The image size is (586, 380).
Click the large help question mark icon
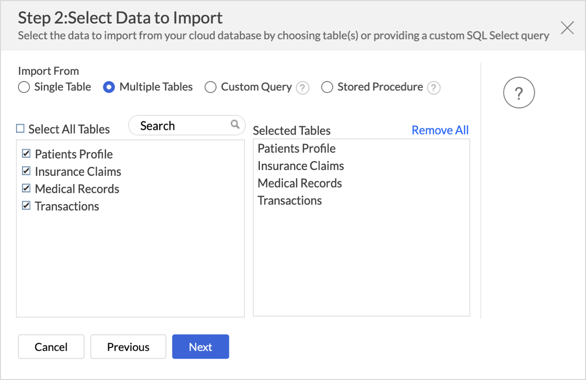519,93
